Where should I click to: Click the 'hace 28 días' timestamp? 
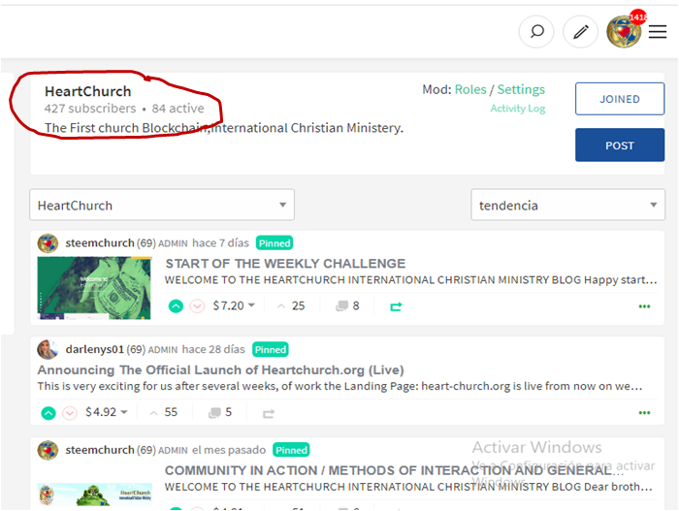coord(213,349)
